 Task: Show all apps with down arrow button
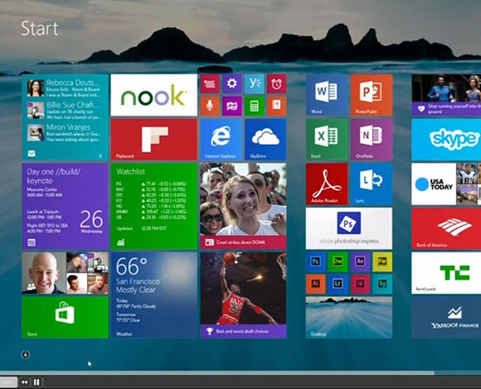(26, 355)
